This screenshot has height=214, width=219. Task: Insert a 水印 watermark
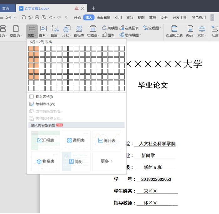click(x=202, y=31)
